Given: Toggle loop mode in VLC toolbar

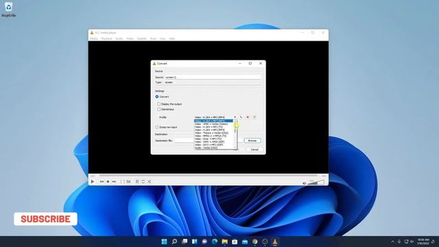Looking at the screenshot, I should tap(143, 182).
